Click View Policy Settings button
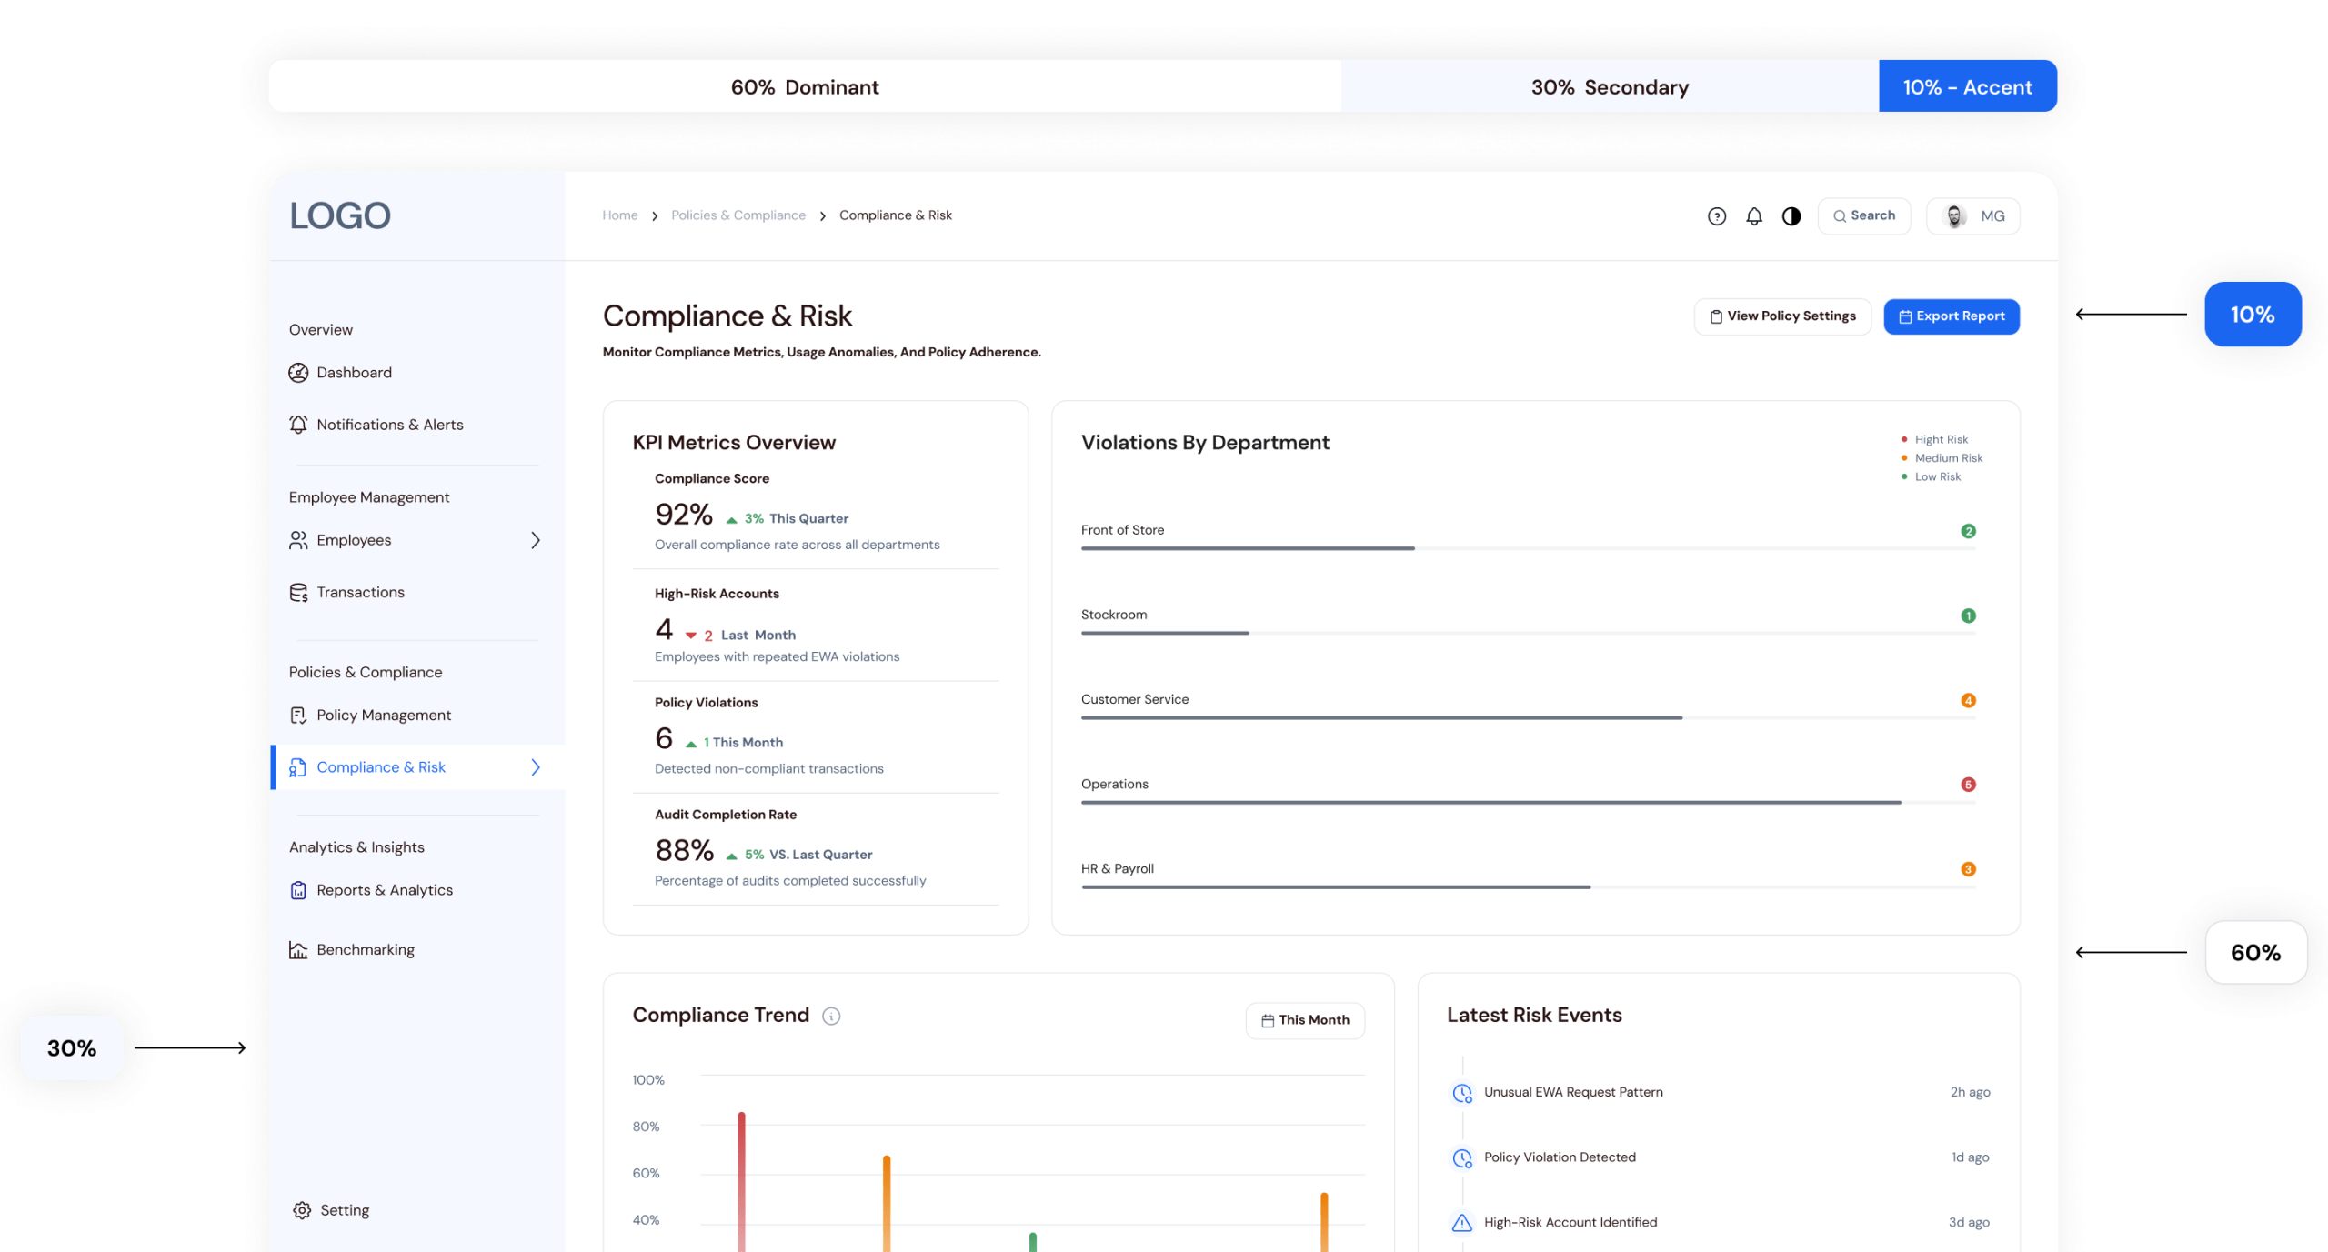Screen dimensions: 2328x1252 pos(1782,316)
